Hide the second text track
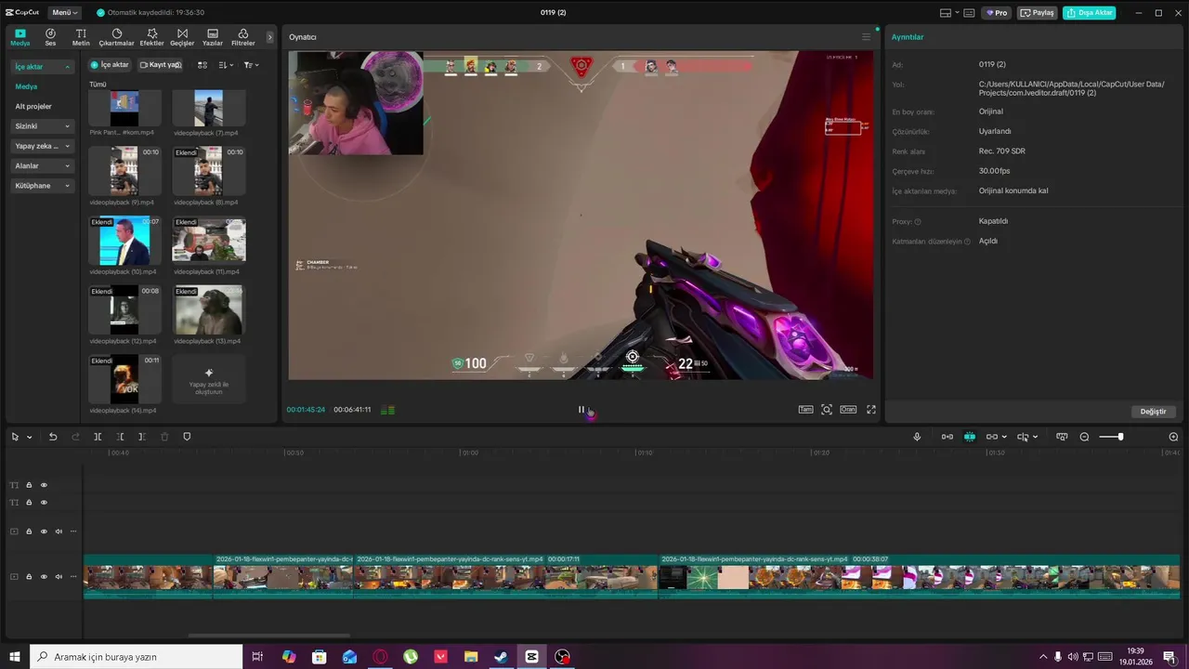 (44, 503)
